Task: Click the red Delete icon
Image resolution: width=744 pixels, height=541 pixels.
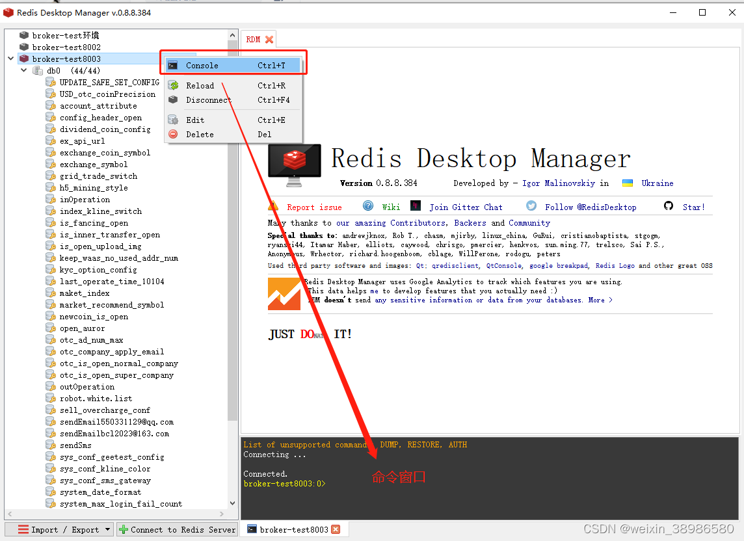Action: click(x=173, y=134)
